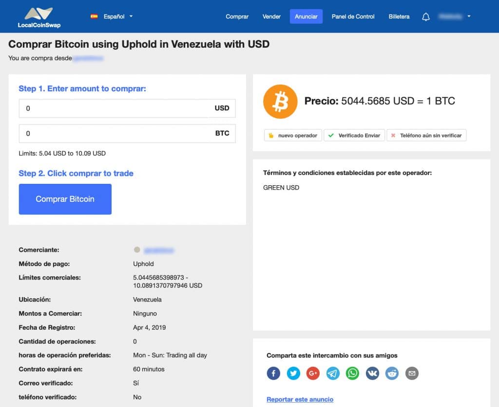Click the 'Uphold' payment method value

click(143, 264)
